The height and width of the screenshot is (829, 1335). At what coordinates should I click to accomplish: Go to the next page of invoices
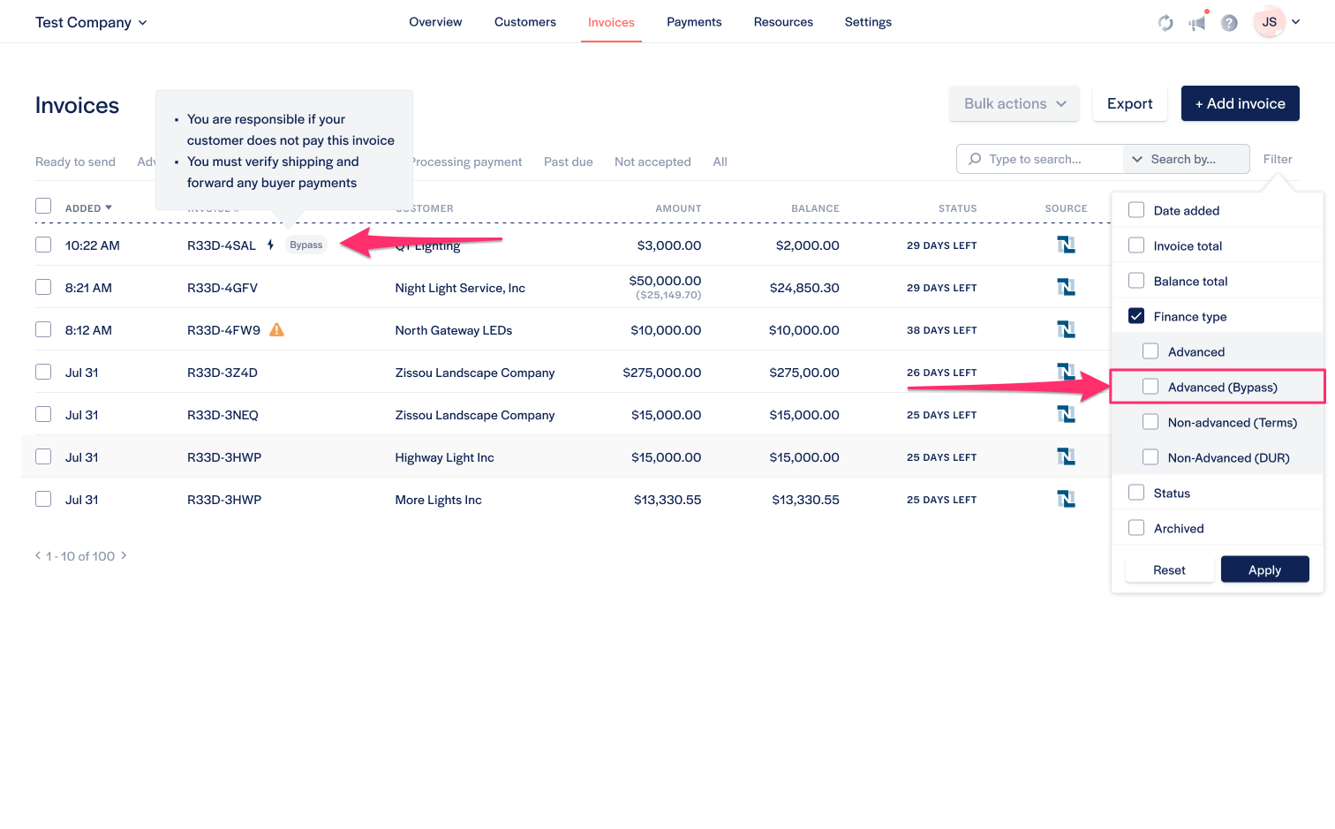coord(124,556)
